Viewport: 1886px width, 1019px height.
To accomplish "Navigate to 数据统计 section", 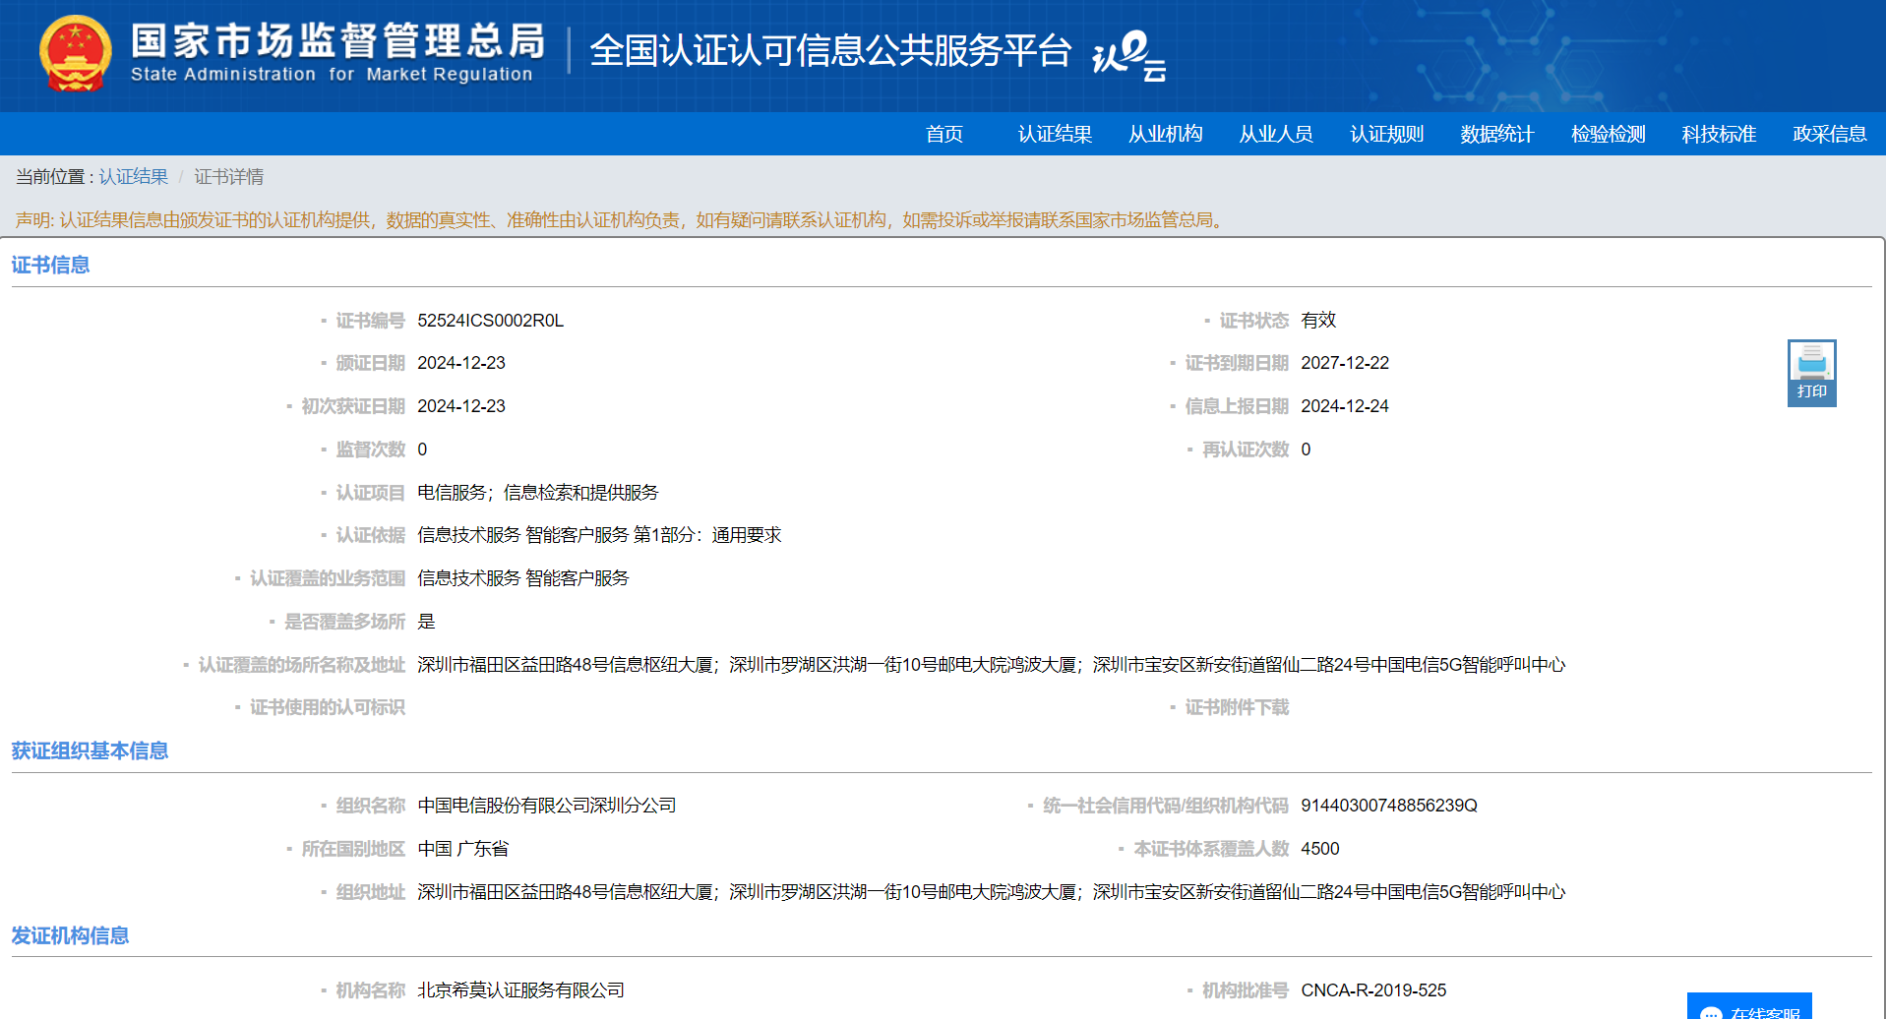I will (x=1496, y=134).
